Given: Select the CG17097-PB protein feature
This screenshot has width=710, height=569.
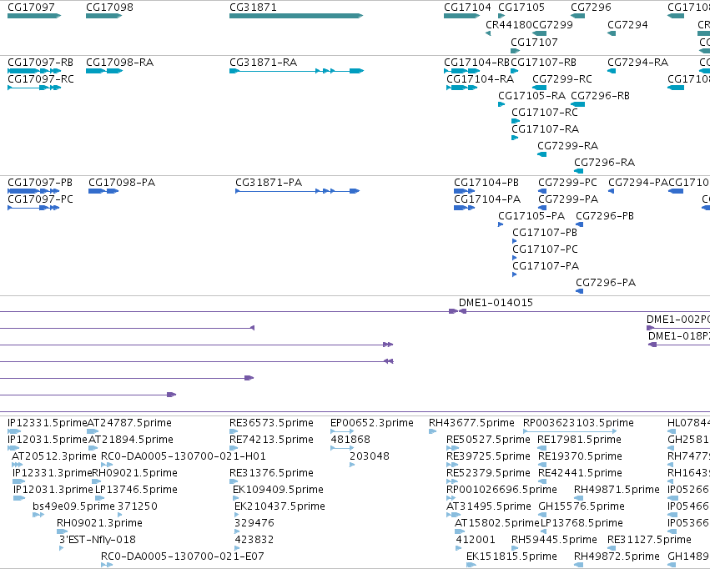Looking at the screenshot, I should coord(33,191).
